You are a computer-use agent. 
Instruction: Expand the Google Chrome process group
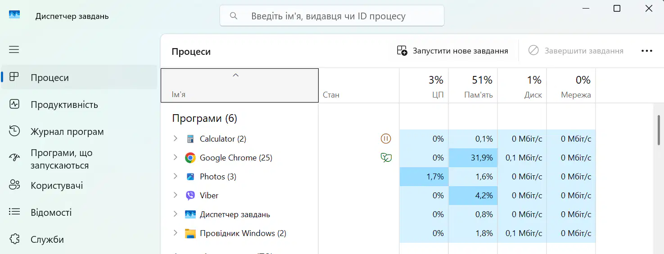tap(176, 158)
